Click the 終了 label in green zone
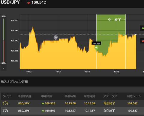The height and width of the screenshot is (116, 144). pyautogui.click(x=118, y=19)
